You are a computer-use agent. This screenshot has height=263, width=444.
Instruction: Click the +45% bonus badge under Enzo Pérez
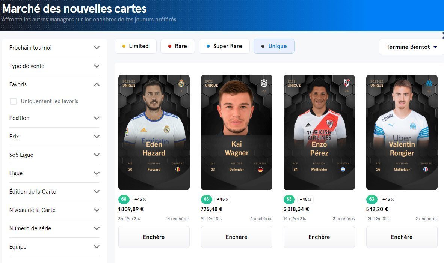304,199
